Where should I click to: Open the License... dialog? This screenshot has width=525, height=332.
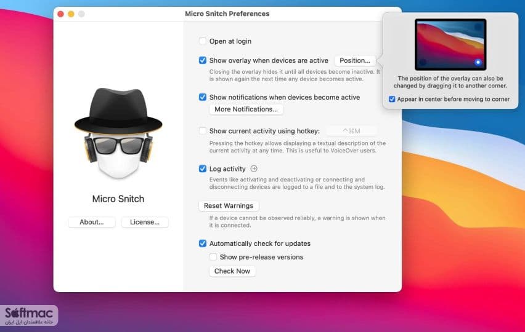[x=145, y=222]
